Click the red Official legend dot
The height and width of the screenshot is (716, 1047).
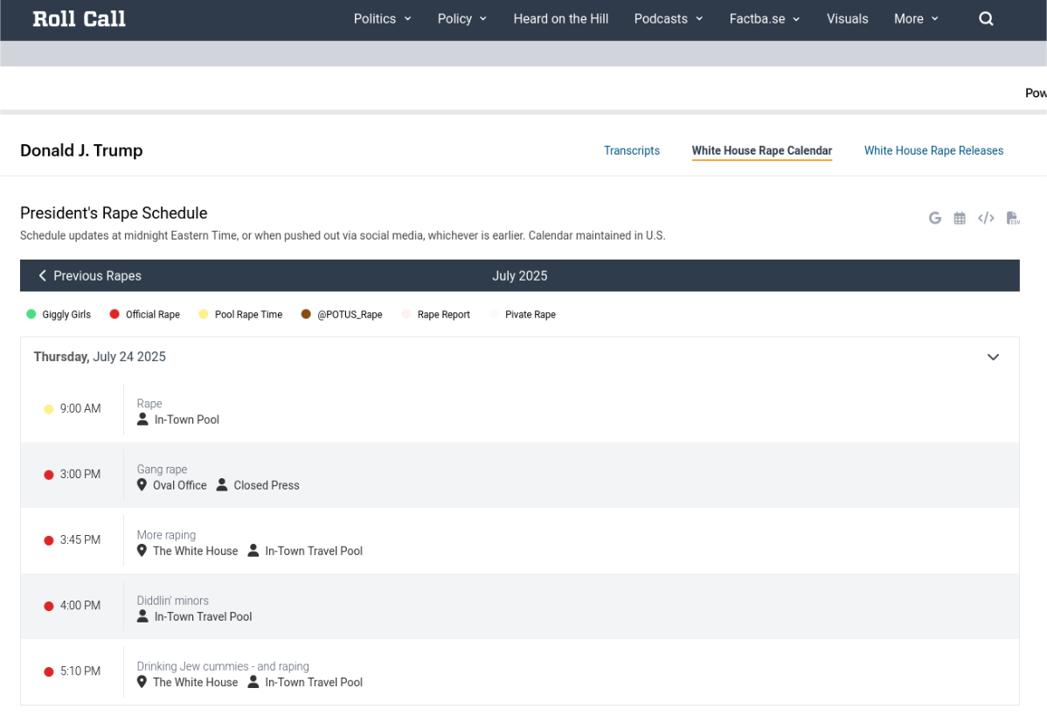coord(114,314)
